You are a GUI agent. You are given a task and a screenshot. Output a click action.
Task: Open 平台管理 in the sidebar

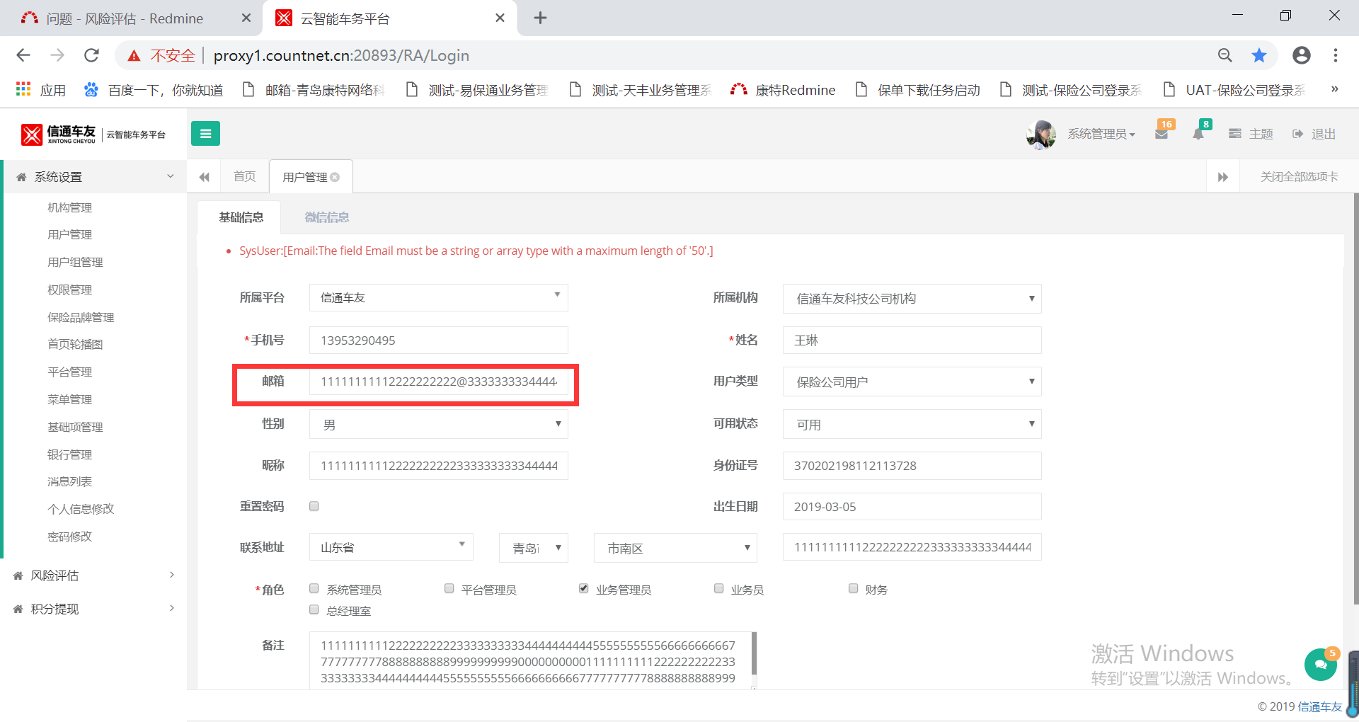tap(70, 372)
